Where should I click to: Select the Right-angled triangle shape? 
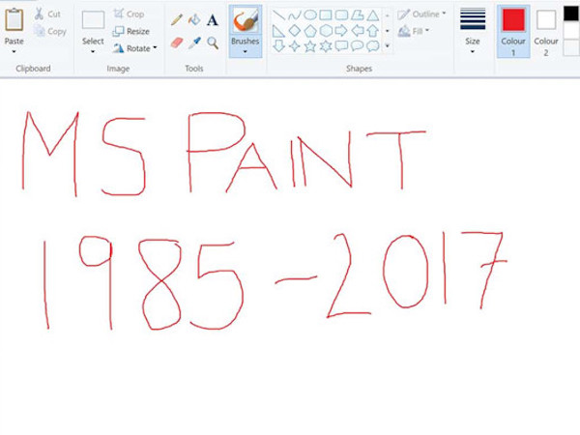tap(278, 31)
